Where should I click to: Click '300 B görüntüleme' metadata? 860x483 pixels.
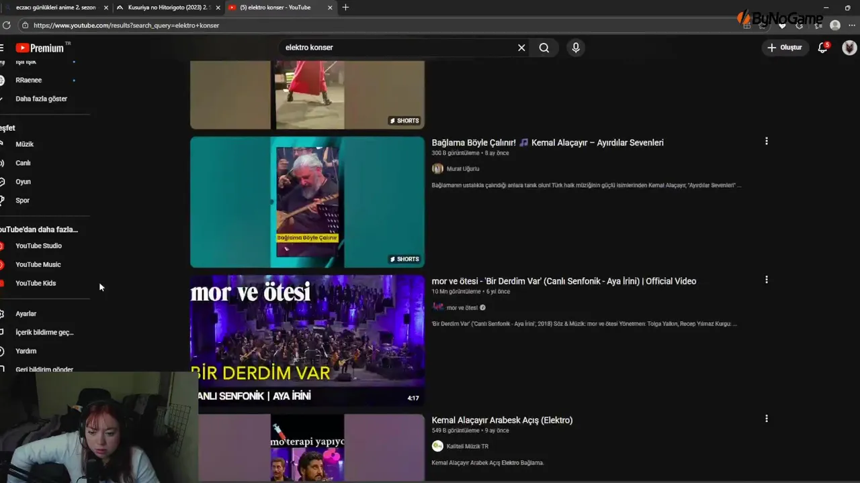pyautogui.click(x=456, y=153)
